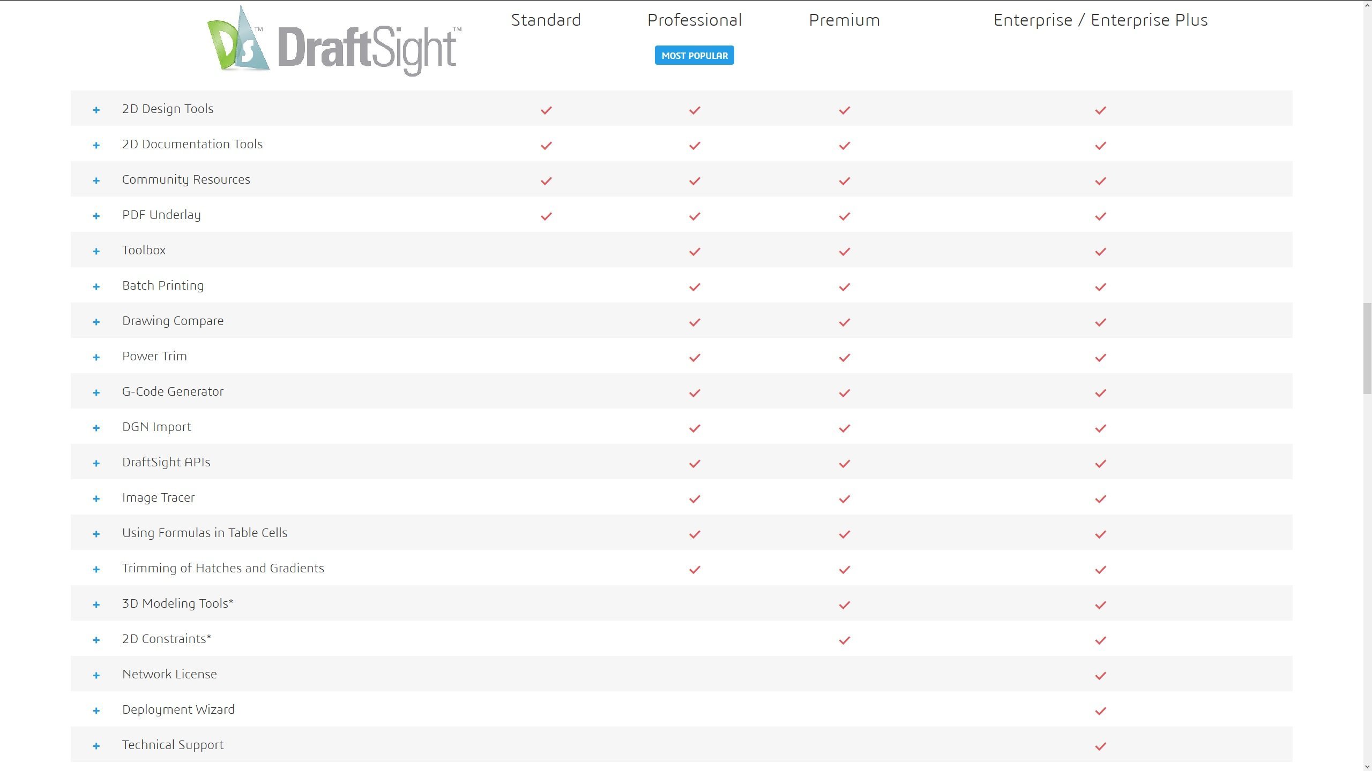Click Enterprise checkmark for Network License
The image size is (1372, 771).
tap(1101, 676)
